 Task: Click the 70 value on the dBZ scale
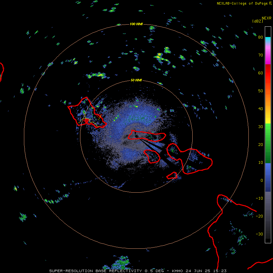(x=261, y=55)
